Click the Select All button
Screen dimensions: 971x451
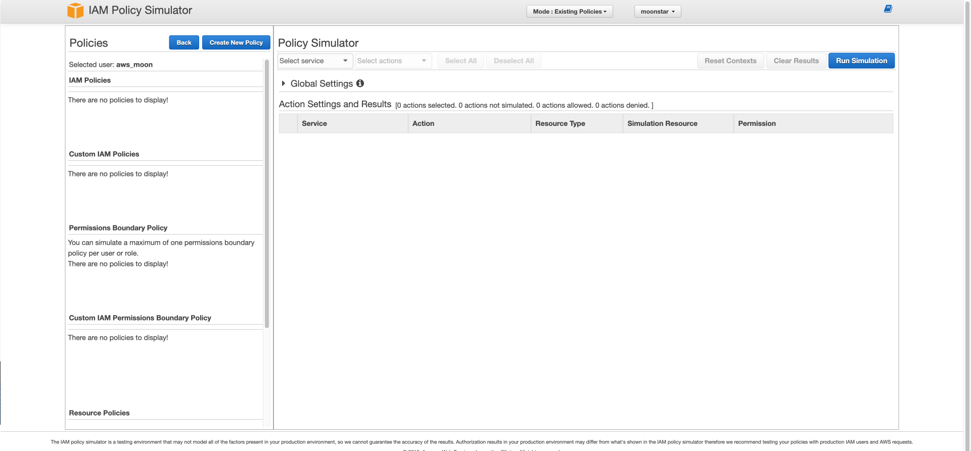pyautogui.click(x=460, y=61)
